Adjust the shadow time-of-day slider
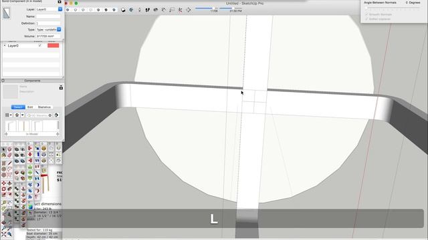This screenshot has width=428, height=240. pyautogui.click(x=231, y=8)
